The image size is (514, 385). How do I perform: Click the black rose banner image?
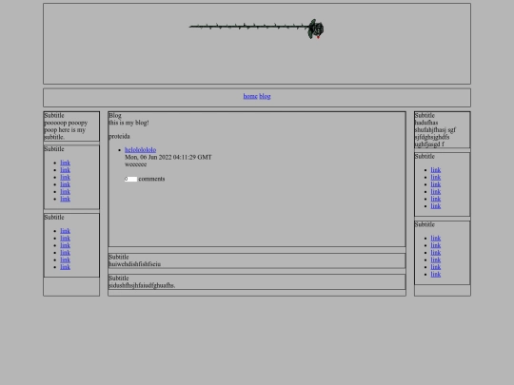point(257,29)
